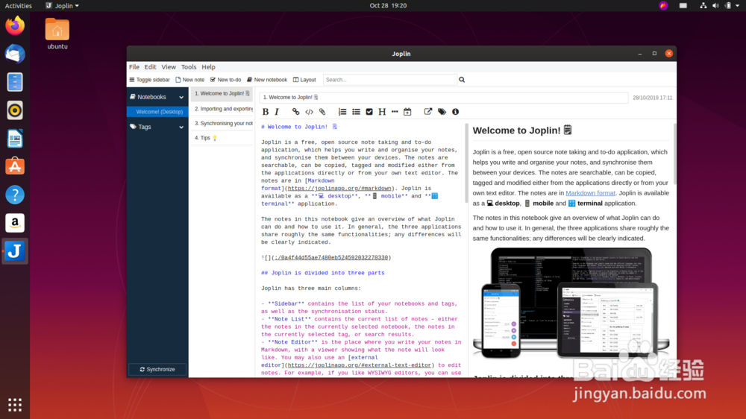Insert a horizontal rule
Screen dimensions: 746x419
click(395, 112)
